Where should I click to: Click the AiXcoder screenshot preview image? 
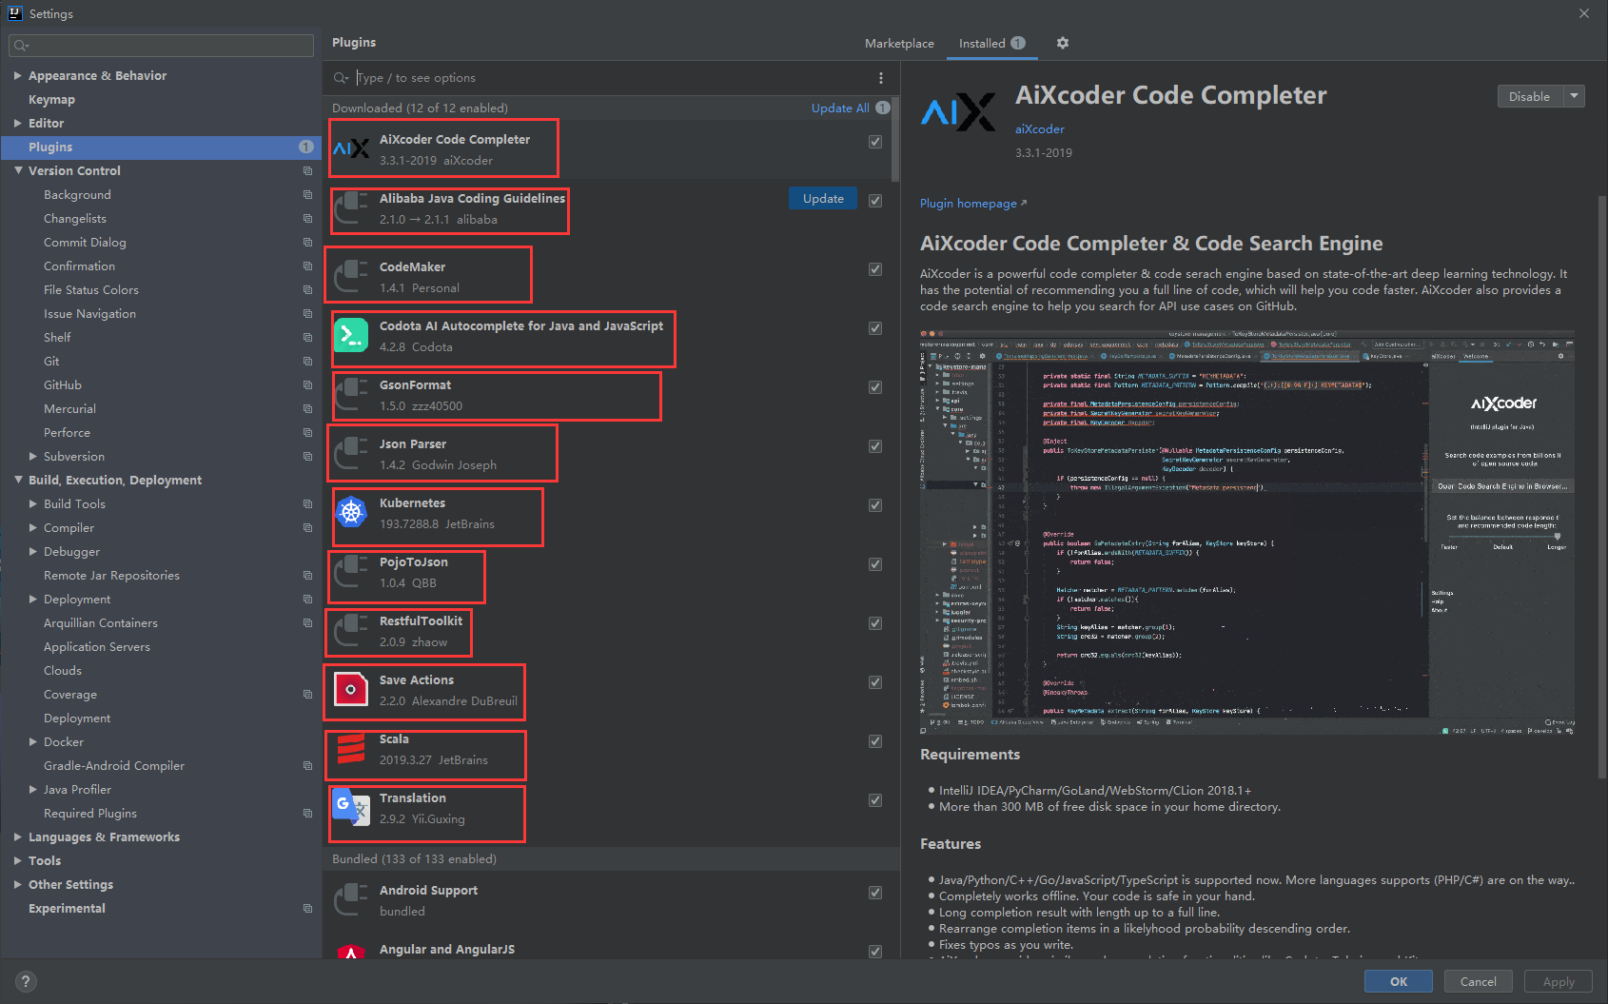1247,532
